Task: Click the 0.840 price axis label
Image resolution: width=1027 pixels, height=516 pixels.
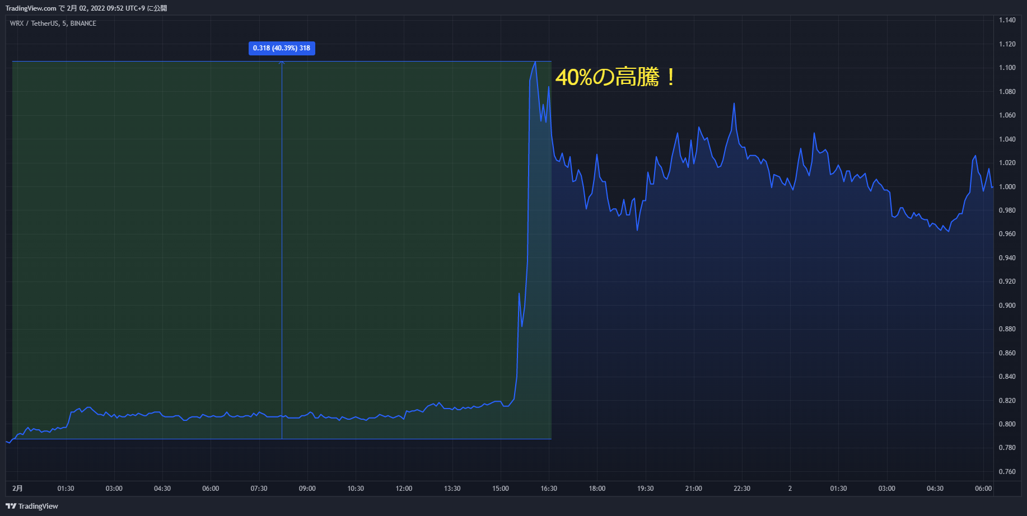Action: coord(1007,377)
